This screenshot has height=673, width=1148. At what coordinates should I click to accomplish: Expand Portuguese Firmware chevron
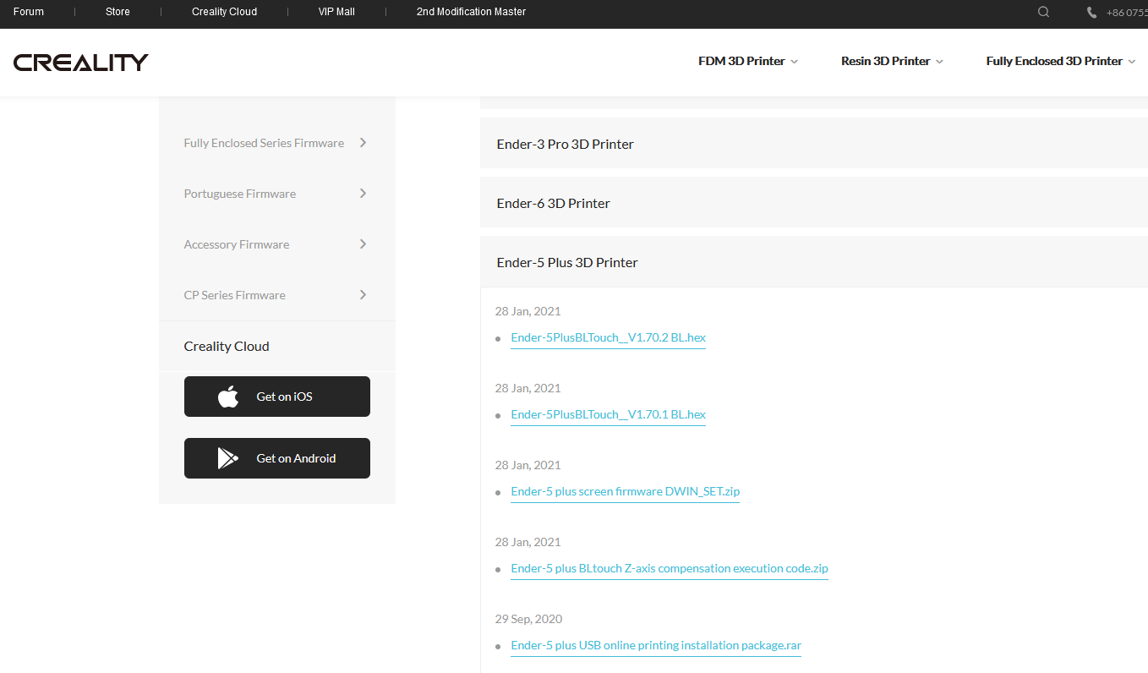click(363, 194)
